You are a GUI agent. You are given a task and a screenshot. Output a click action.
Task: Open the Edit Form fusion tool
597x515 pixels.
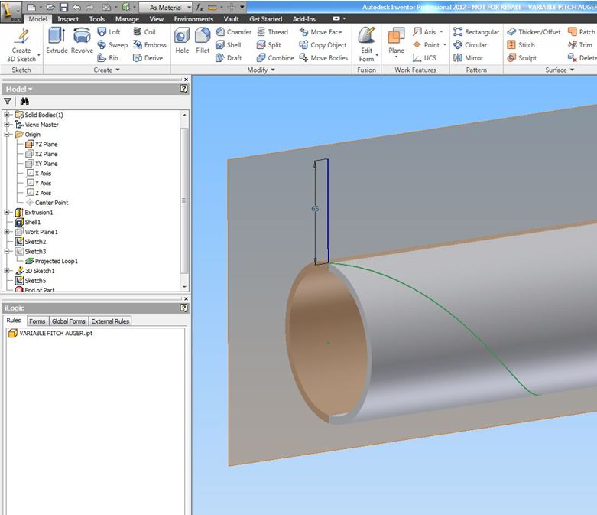click(x=367, y=44)
